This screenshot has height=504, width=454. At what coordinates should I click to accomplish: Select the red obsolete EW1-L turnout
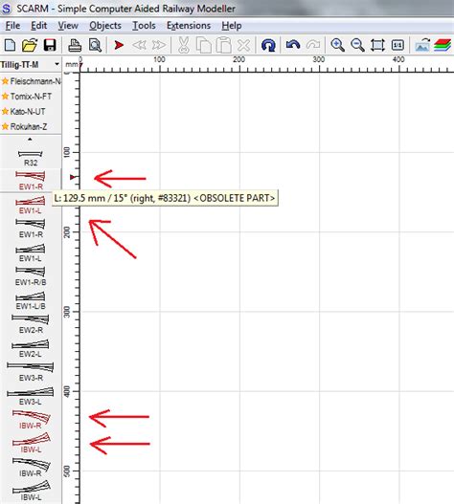(31, 205)
